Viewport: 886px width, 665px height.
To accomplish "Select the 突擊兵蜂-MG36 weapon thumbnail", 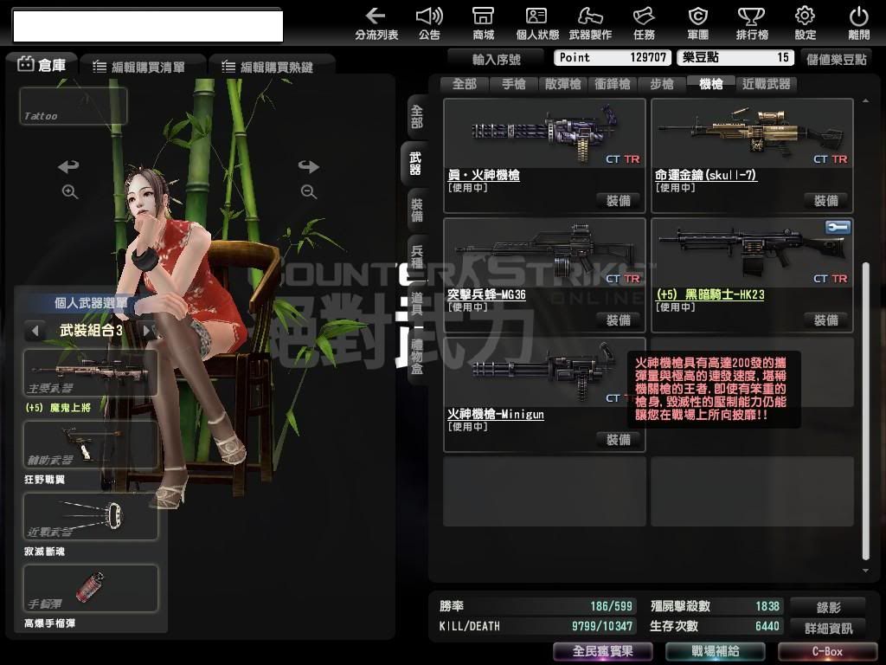I will [x=545, y=253].
